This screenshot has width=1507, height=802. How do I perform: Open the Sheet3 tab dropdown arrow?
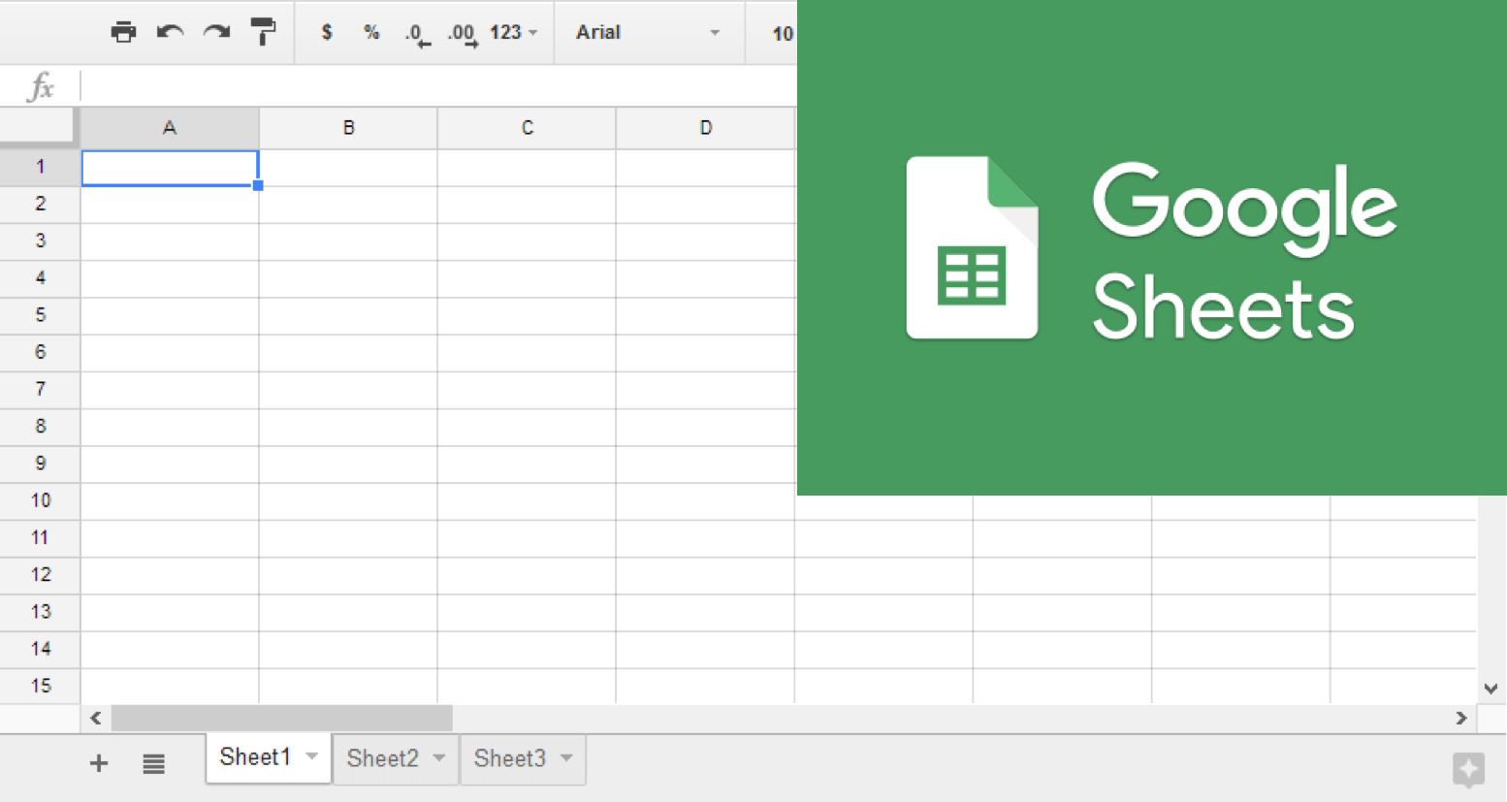(x=566, y=757)
